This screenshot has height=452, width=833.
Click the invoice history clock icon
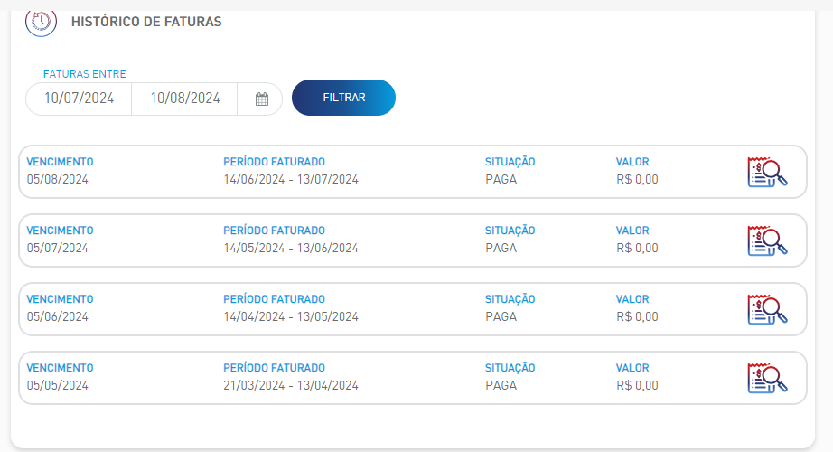click(x=41, y=22)
